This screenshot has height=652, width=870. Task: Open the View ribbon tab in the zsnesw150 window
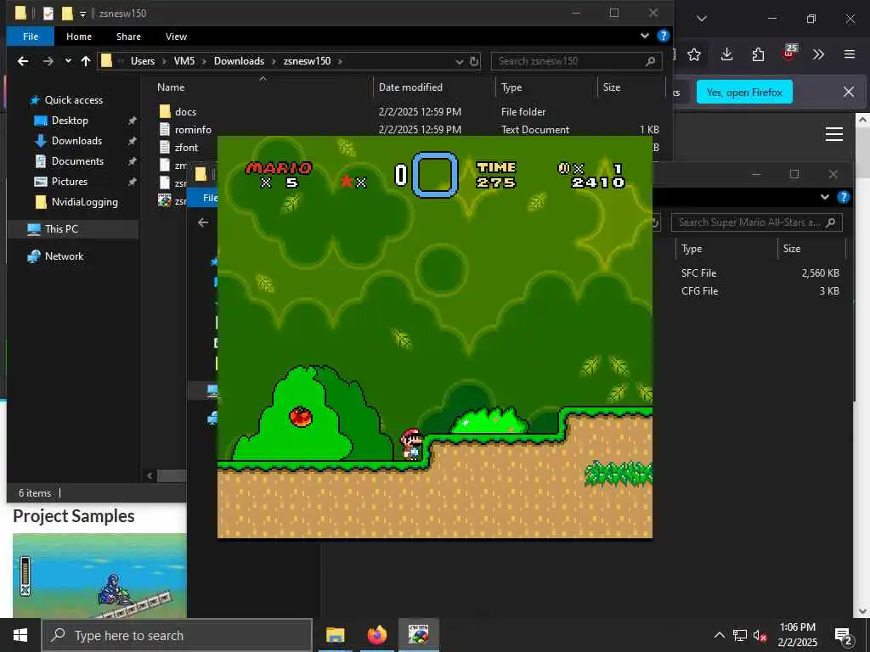(176, 37)
